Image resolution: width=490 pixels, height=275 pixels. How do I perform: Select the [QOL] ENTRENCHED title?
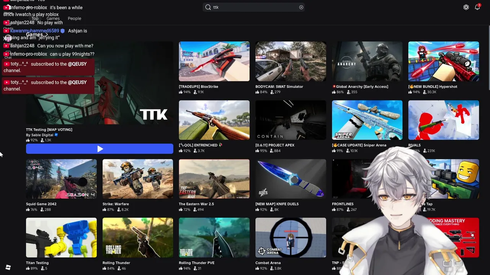coord(201,145)
